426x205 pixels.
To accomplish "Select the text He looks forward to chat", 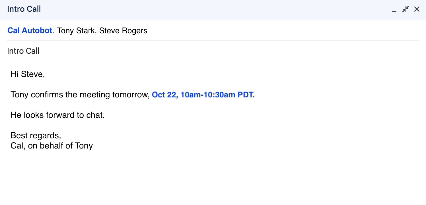I will click(x=57, y=115).
